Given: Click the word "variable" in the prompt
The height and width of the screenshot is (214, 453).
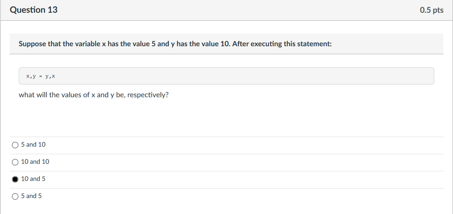Looking at the screenshot, I should tap(87, 44).
